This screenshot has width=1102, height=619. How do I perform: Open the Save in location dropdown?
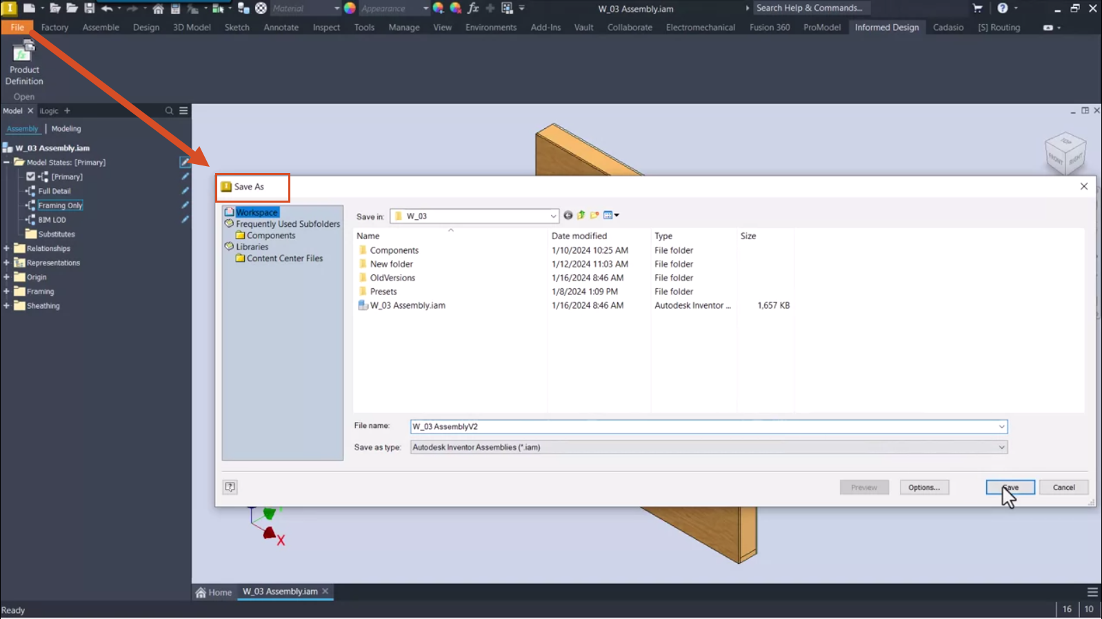click(x=552, y=216)
